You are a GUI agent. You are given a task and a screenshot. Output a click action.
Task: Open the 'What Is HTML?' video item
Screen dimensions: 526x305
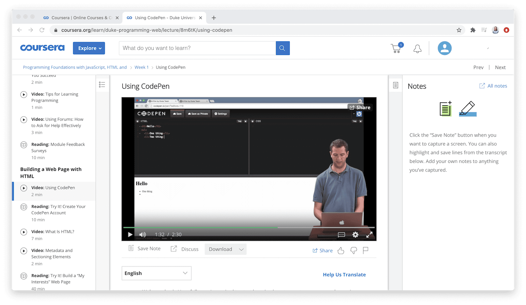coord(53,232)
